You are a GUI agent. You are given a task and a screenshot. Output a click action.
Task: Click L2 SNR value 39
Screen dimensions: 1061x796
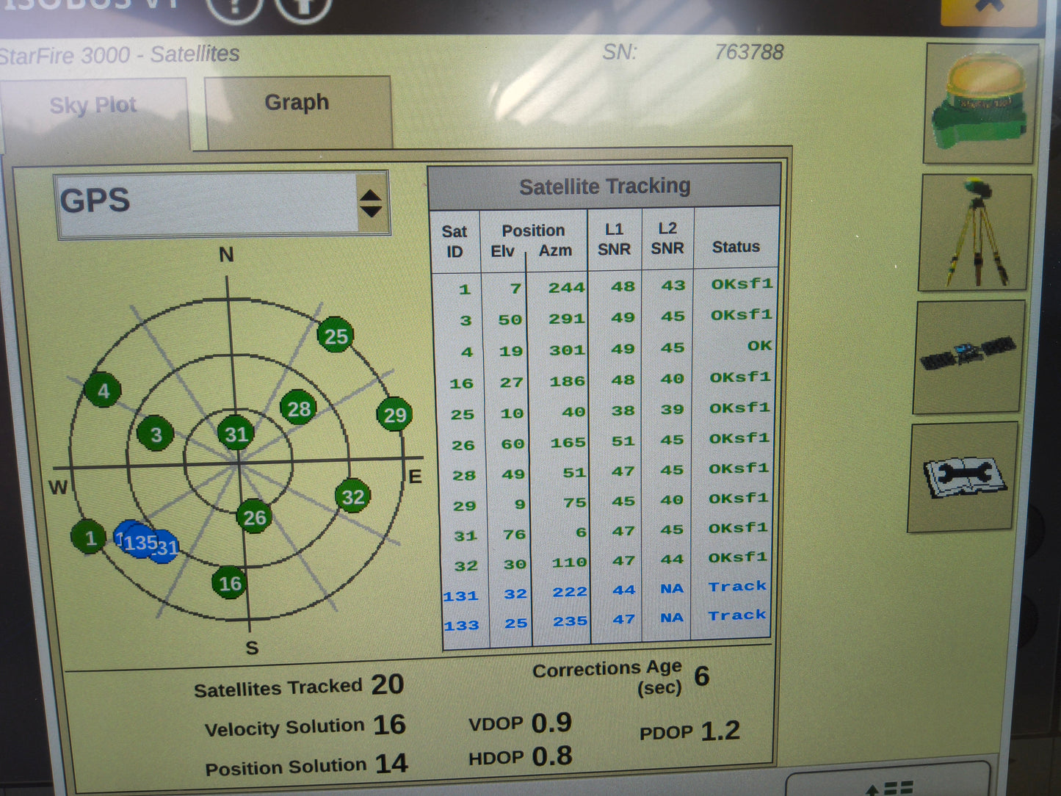[672, 410]
